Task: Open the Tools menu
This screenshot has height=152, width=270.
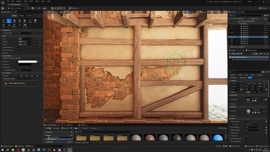Action: click(x=25, y=1)
